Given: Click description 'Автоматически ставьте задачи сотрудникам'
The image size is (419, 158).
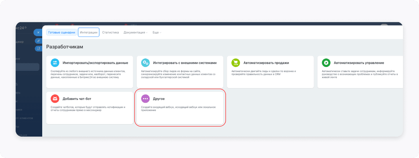Looking at the screenshot, I should pos(360,74).
